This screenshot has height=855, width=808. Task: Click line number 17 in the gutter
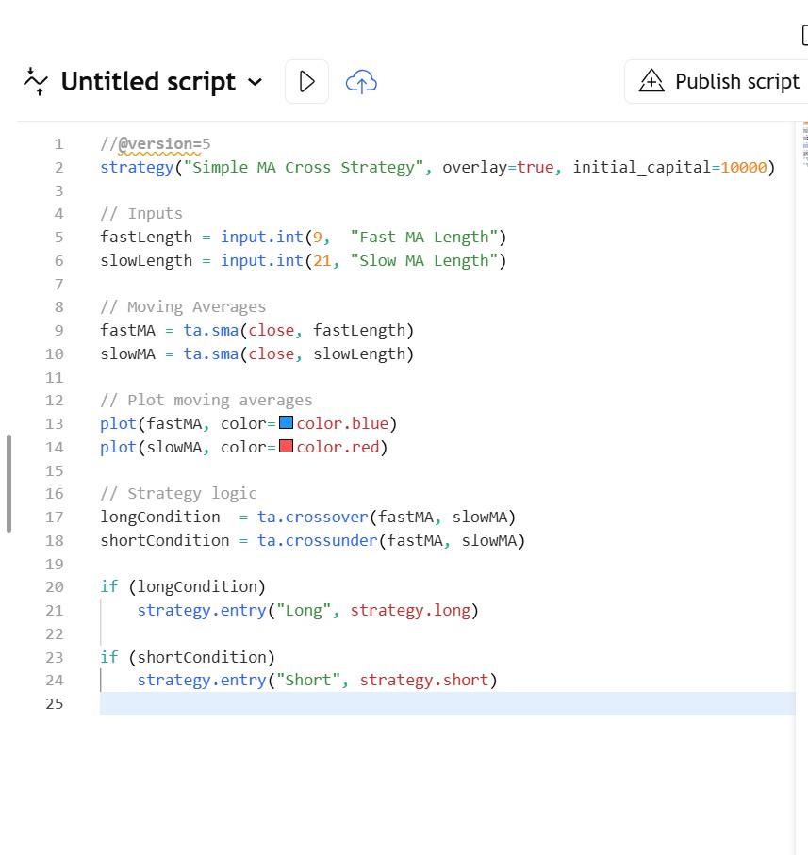click(x=54, y=517)
